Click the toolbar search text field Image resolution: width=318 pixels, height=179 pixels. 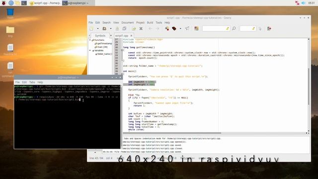pyautogui.click(x=214, y=29)
